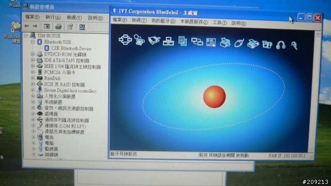331x186 pixels.
Task: Select the Bluetooth Headset earpiece icon
Action: tap(294, 45)
